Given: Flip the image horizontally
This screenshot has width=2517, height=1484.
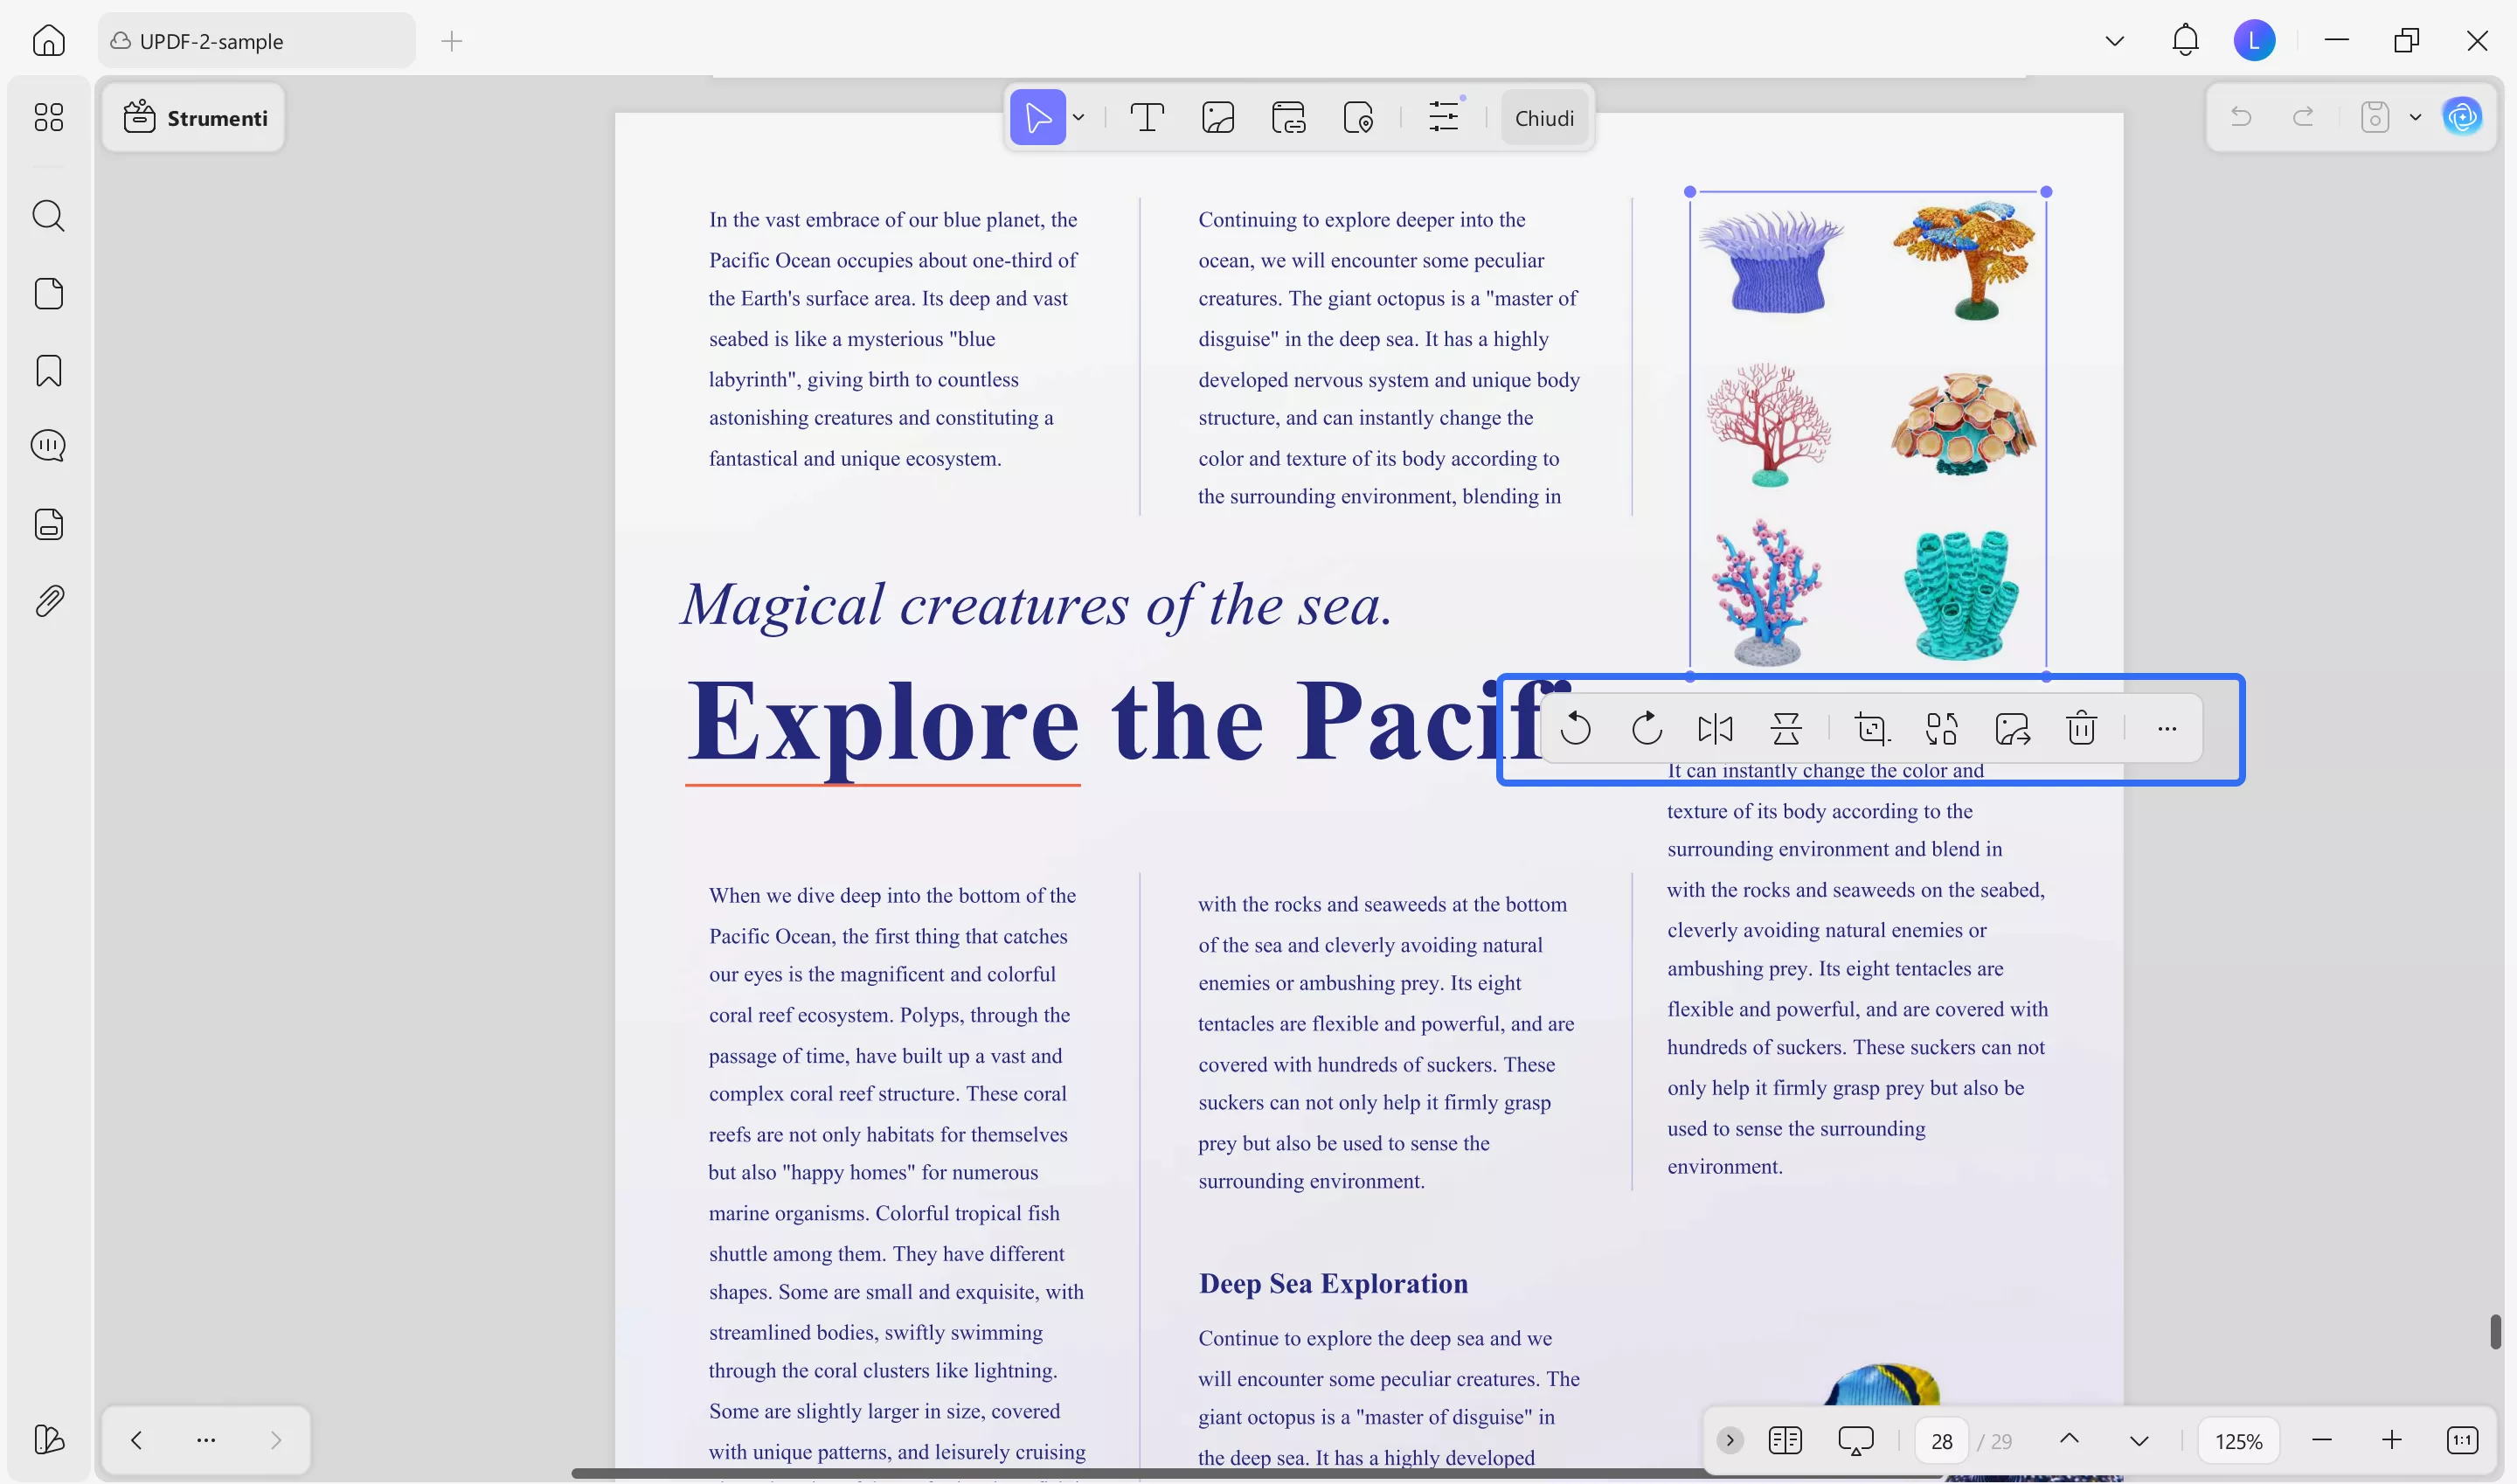Looking at the screenshot, I should [1715, 728].
